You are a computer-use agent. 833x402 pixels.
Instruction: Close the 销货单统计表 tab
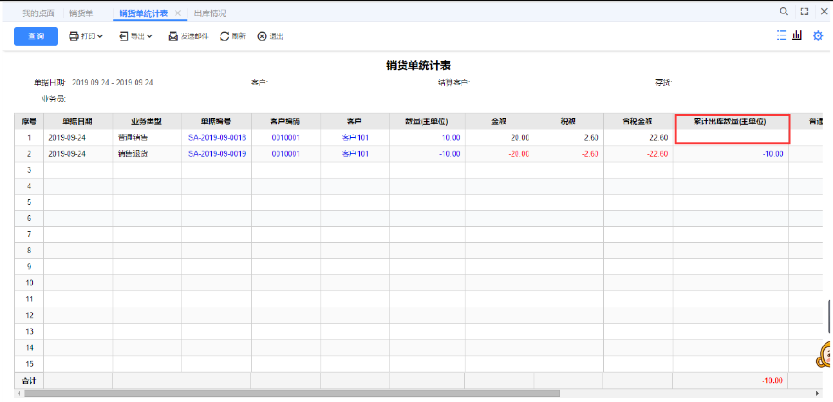pyautogui.click(x=178, y=13)
